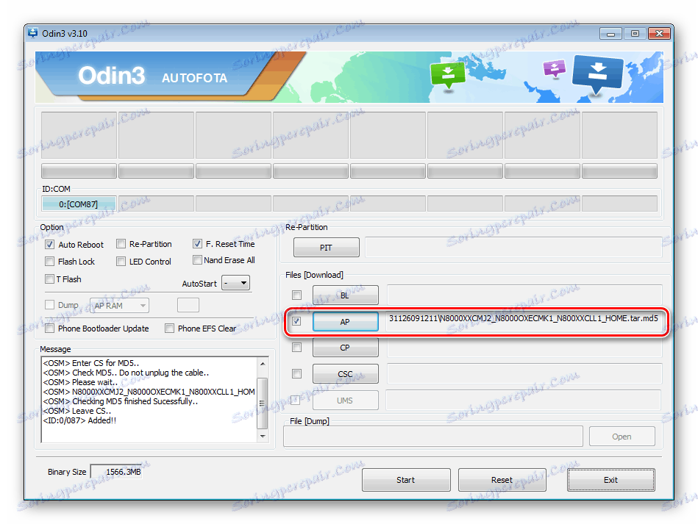Click the CSC file path field
This screenshot has width=698, height=524.
point(524,373)
